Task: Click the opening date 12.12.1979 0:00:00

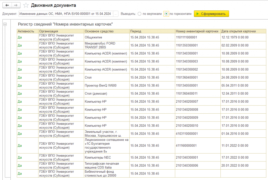Action: pos(243,37)
